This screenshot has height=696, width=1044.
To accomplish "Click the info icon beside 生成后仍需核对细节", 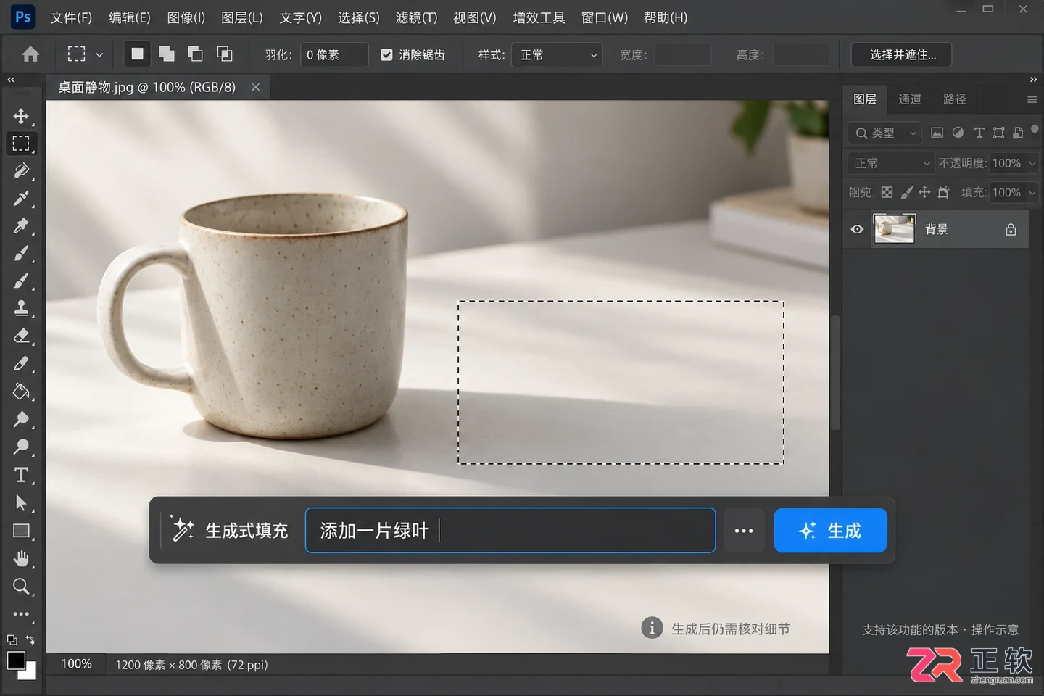I will pos(652,628).
